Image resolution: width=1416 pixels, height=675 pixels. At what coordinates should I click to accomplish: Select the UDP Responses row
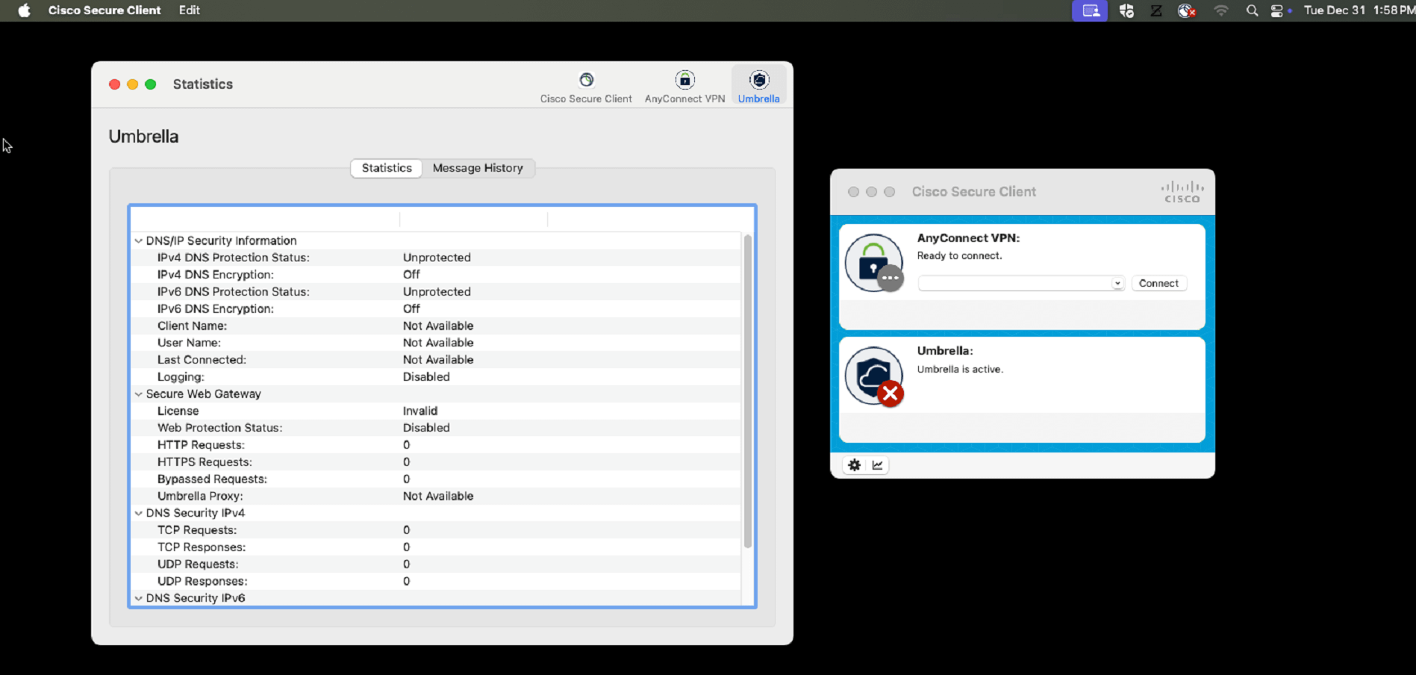436,582
